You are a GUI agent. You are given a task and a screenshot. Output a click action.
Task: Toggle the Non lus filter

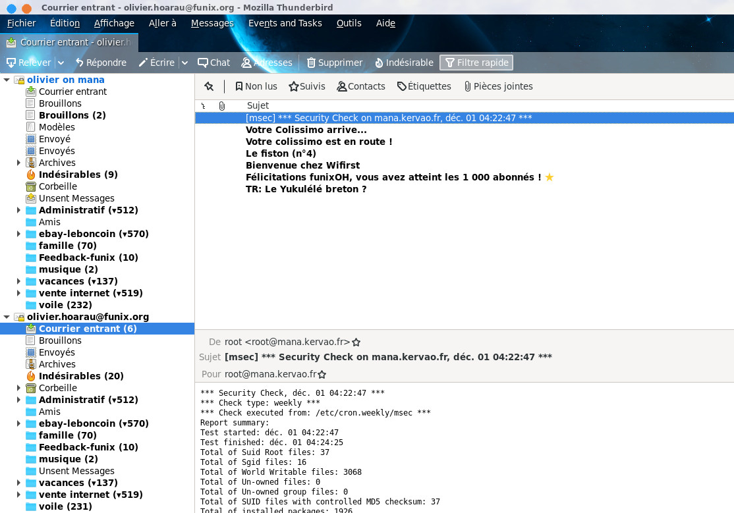point(256,86)
